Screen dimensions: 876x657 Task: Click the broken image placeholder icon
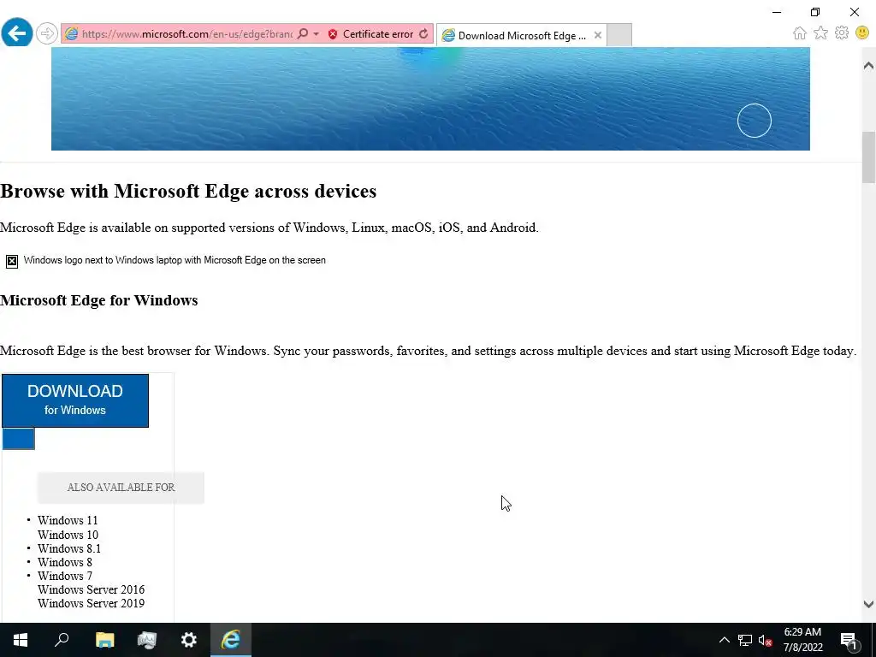tap(12, 261)
